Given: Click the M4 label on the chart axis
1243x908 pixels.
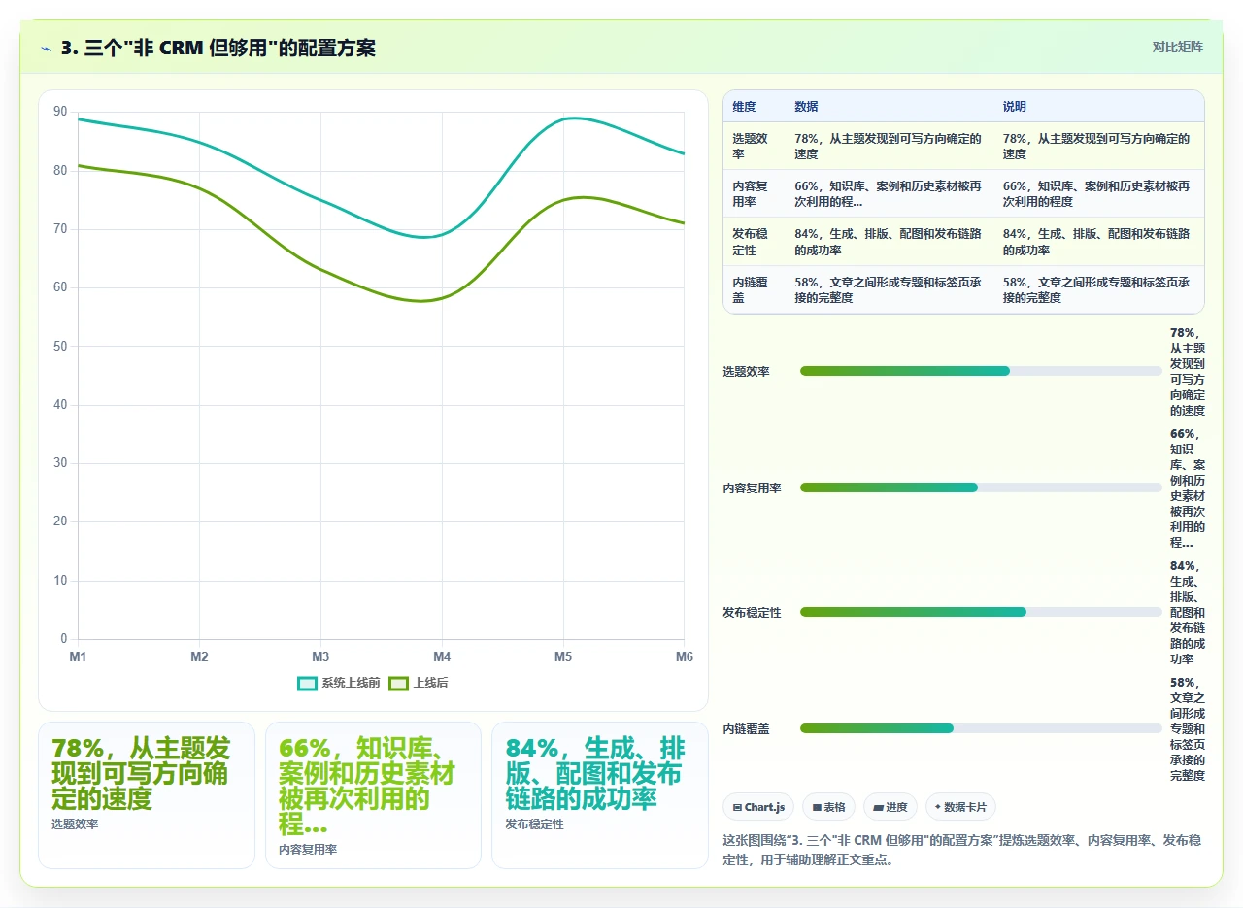Looking at the screenshot, I should (x=442, y=657).
